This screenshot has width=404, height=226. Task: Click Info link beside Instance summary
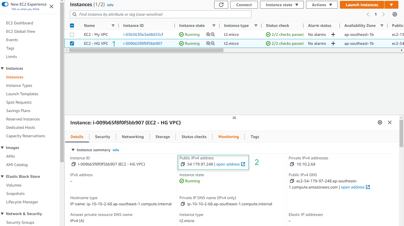[116, 150]
